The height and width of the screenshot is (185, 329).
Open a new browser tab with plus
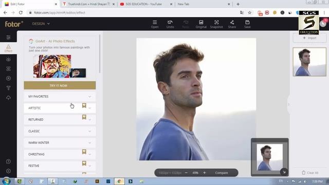[x=238, y=4]
